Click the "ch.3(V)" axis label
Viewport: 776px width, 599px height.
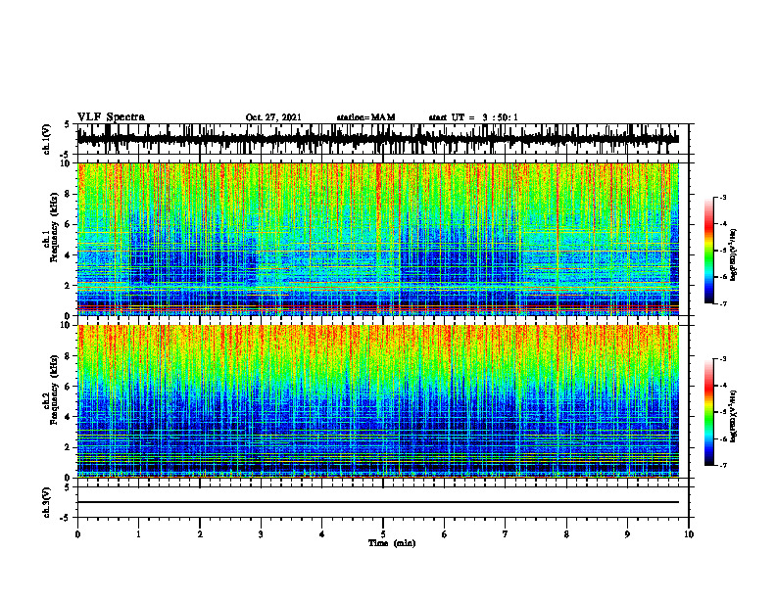pyautogui.click(x=47, y=502)
